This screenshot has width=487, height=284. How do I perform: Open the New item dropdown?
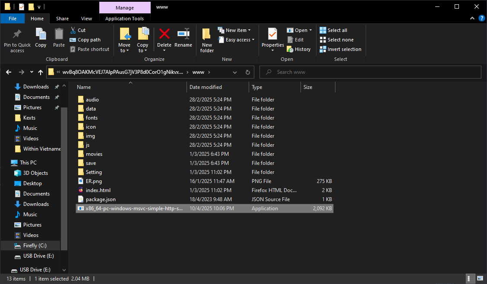tap(234, 30)
